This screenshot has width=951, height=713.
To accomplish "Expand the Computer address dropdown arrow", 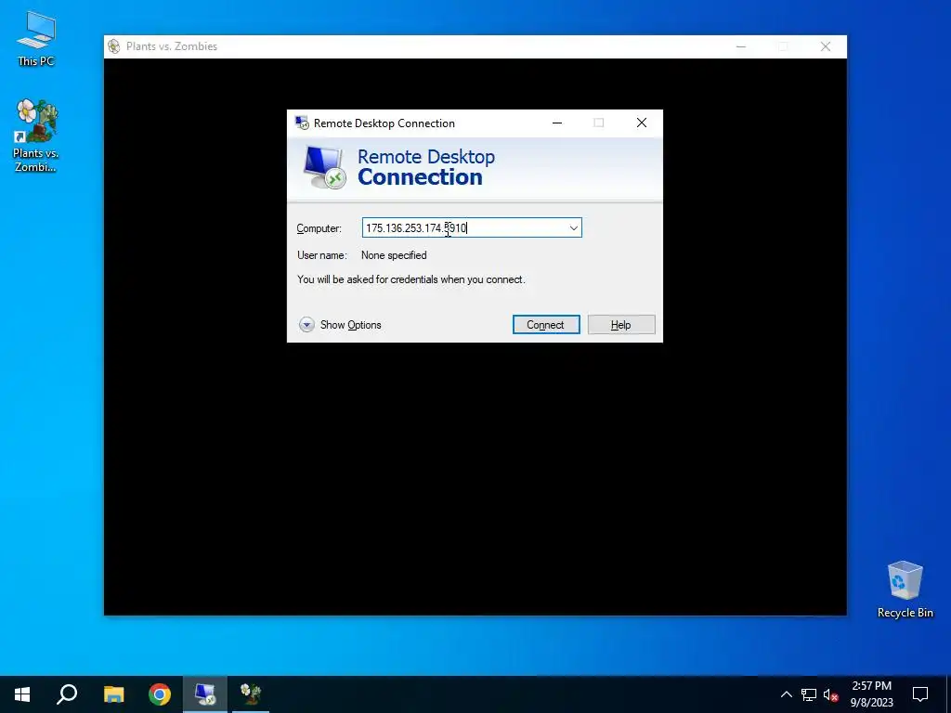I will [x=573, y=228].
